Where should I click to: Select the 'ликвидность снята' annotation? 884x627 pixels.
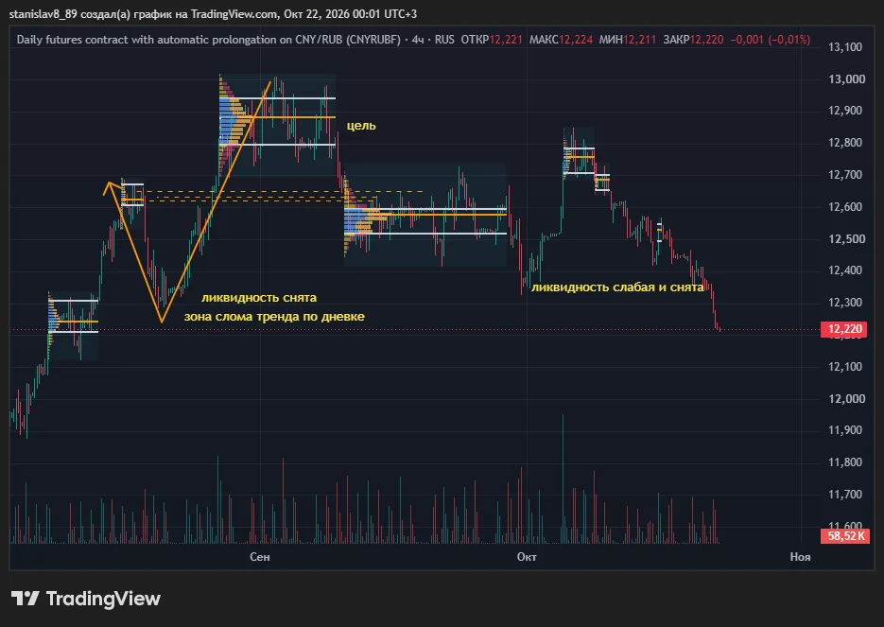(x=259, y=298)
